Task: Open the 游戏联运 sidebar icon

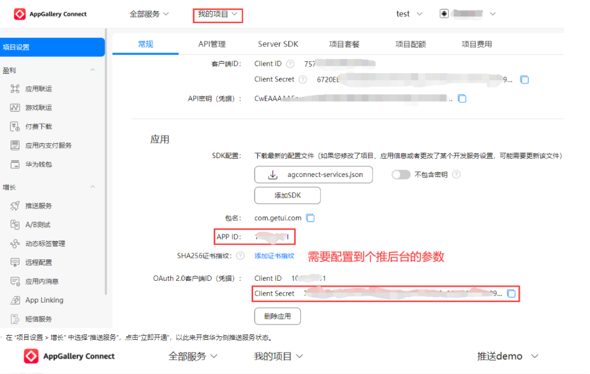Action: click(x=15, y=107)
